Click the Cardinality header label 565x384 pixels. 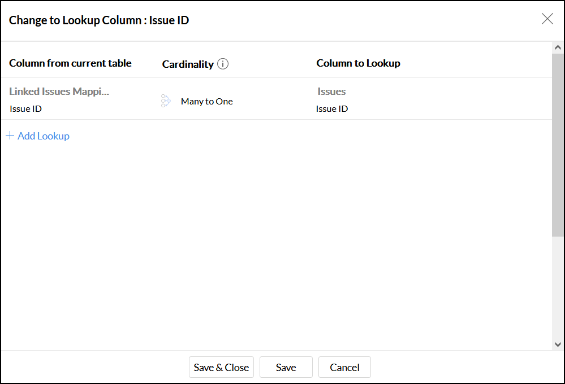click(x=188, y=64)
